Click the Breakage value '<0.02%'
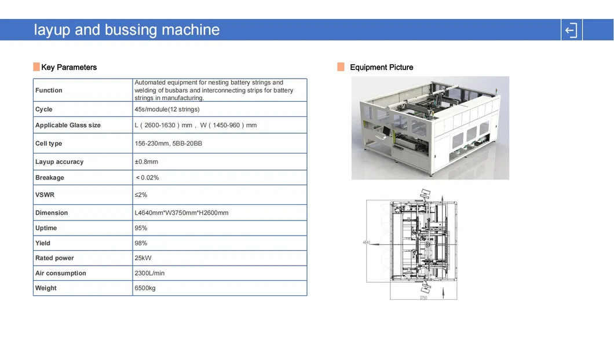This screenshot has width=614, height=345. point(147,178)
